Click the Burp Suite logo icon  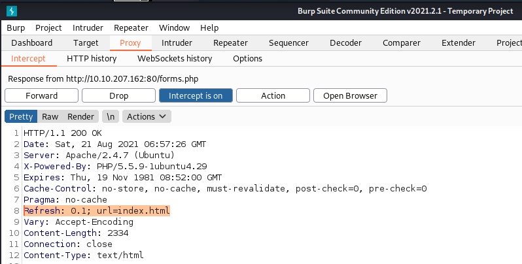(12, 11)
